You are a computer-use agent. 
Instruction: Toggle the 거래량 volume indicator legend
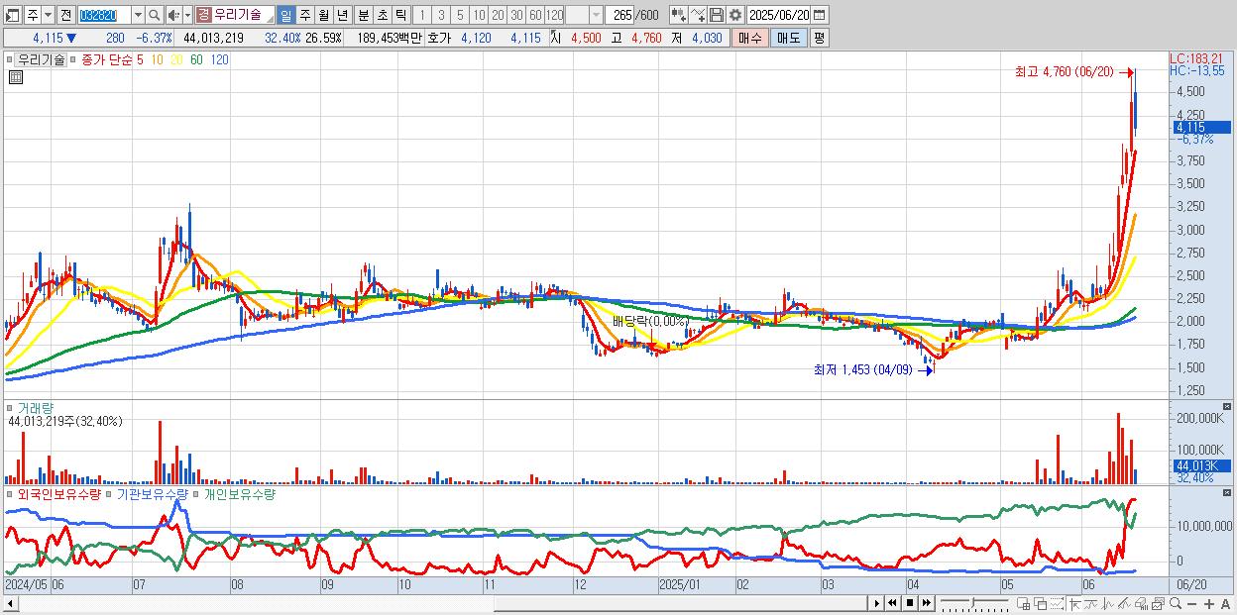35,407
